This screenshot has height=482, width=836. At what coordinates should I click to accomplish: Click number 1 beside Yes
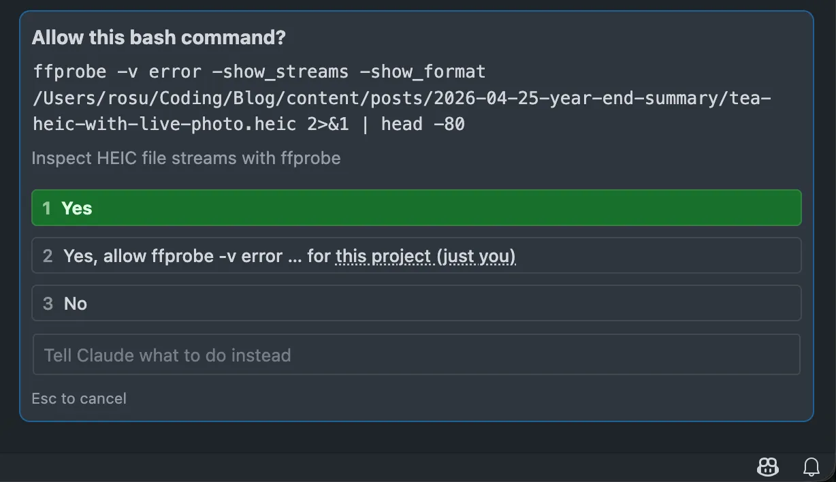coord(46,208)
